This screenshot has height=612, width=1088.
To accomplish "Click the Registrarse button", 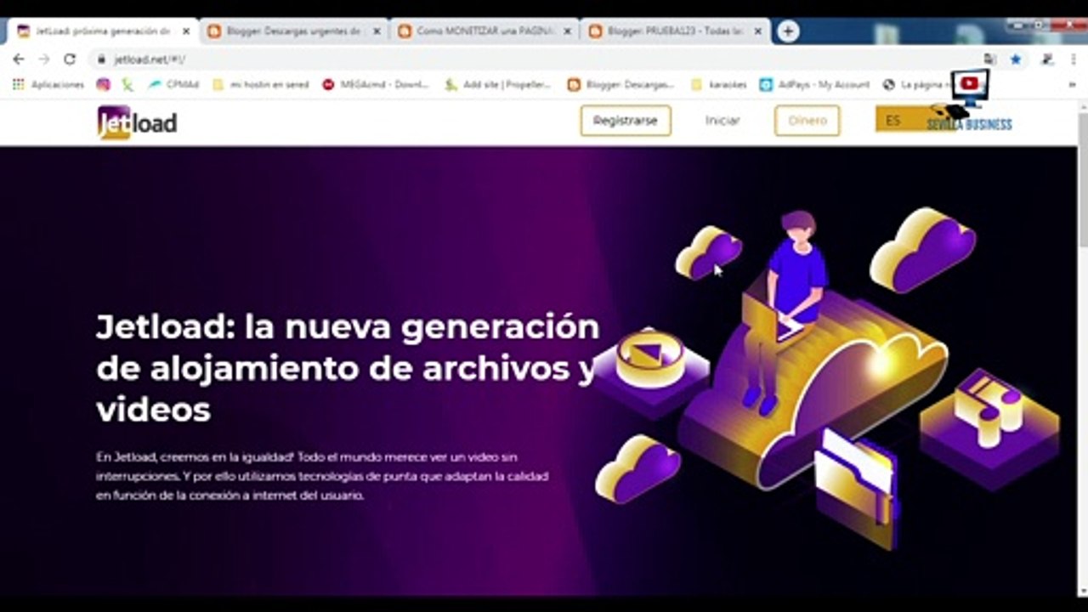I will tap(626, 121).
